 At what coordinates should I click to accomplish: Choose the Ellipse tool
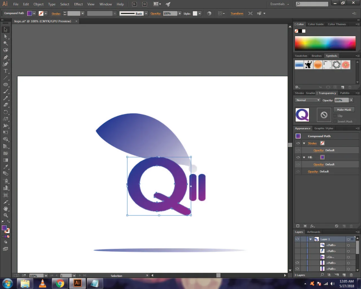click(5, 85)
